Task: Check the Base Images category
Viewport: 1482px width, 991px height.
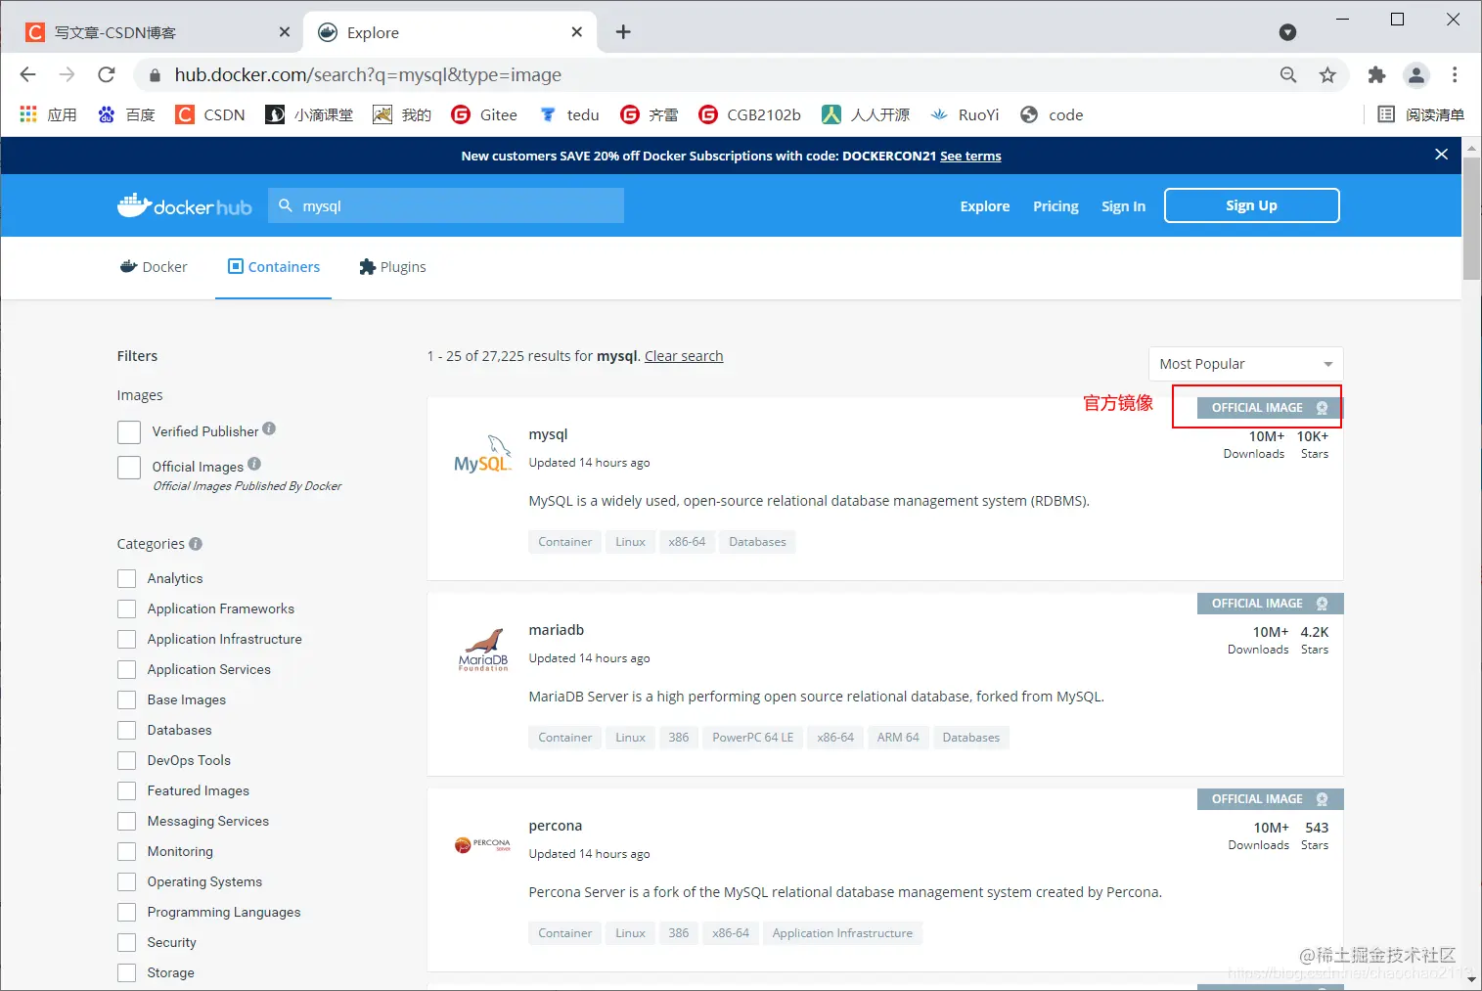Action: 127,699
